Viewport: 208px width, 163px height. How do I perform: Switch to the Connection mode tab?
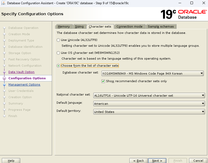tap(129, 27)
